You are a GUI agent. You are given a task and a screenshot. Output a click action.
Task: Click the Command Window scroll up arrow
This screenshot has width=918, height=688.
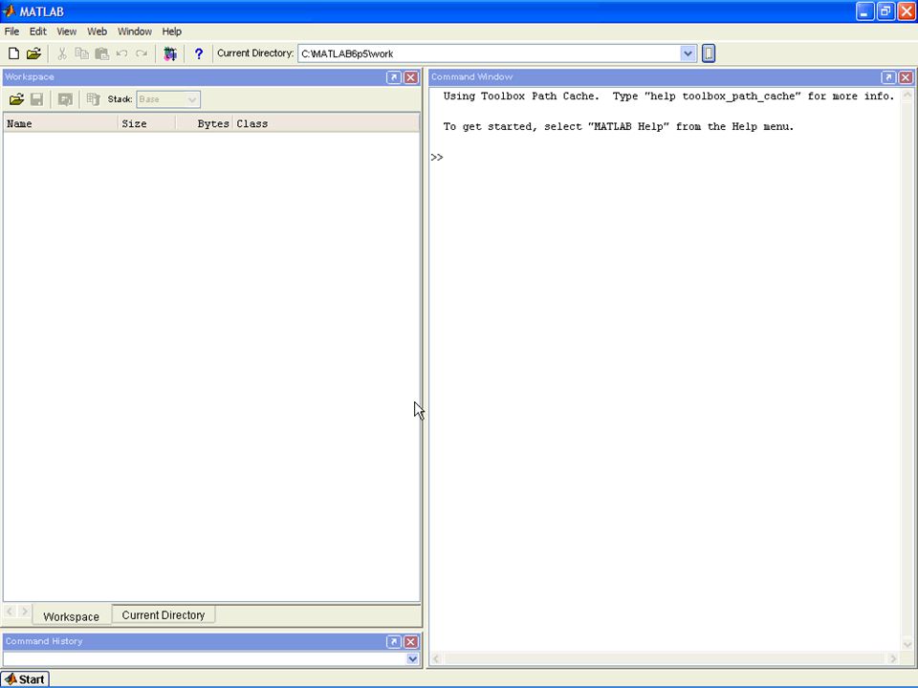click(x=907, y=95)
